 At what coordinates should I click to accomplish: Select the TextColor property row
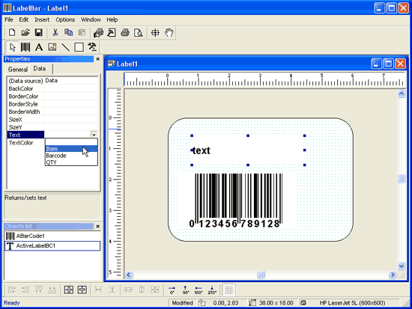[26, 143]
